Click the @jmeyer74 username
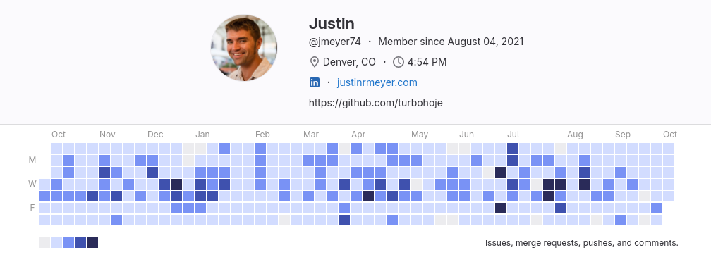Viewport: 711px width, 267px height. click(334, 42)
